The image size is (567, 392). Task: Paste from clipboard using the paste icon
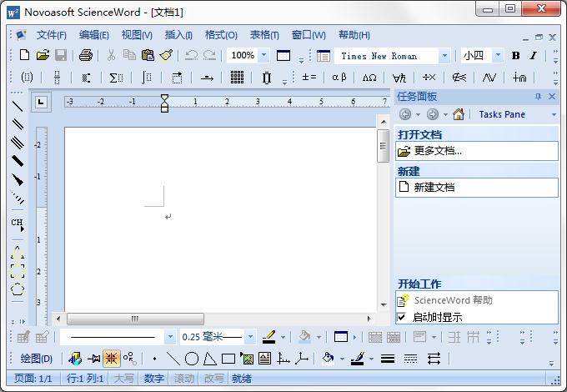[x=148, y=55]
